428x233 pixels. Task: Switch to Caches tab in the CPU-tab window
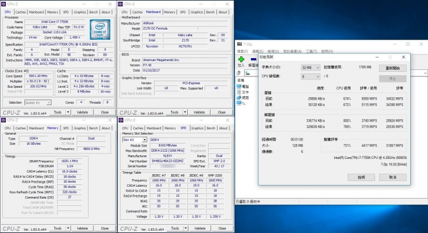[x=20, y=12]
